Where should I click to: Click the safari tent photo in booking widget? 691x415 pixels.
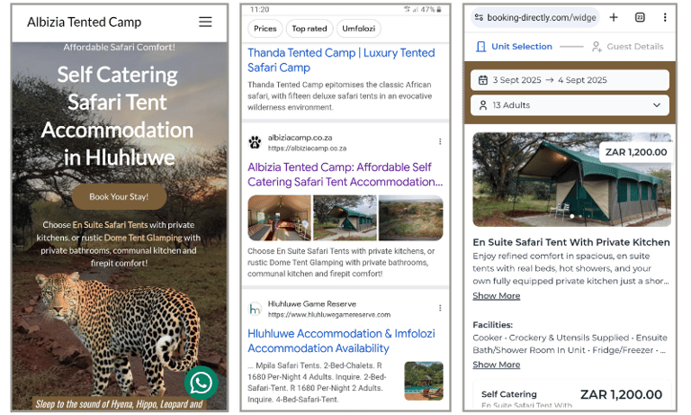tap(571, 179)
